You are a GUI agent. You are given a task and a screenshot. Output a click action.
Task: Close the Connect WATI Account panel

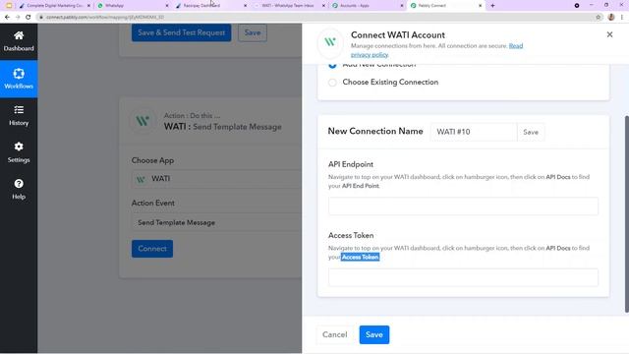[609, 35]
